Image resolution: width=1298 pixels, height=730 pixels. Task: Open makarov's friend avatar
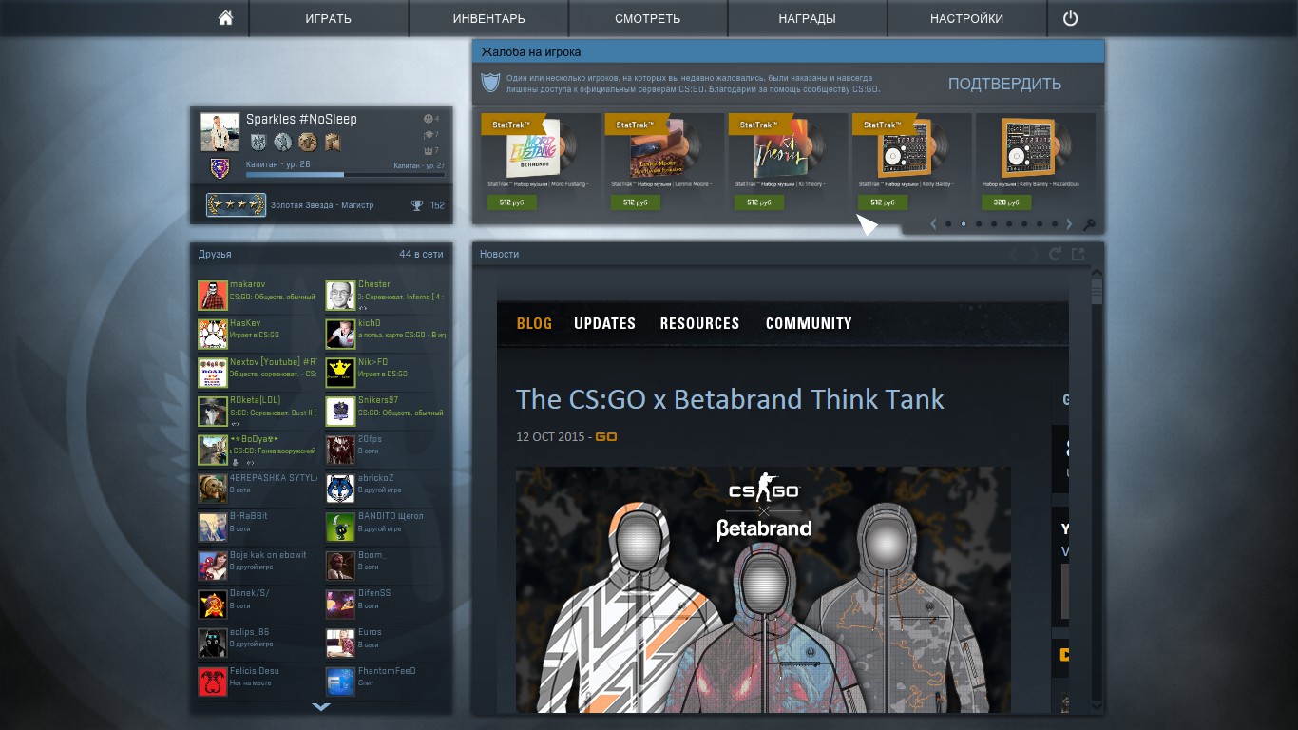[213, 296]
